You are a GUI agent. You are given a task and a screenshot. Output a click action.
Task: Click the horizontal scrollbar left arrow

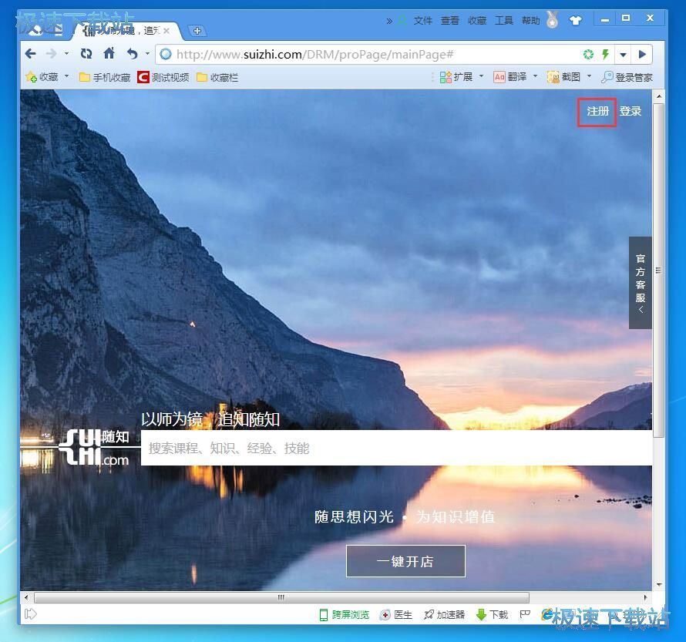(27, 597)
